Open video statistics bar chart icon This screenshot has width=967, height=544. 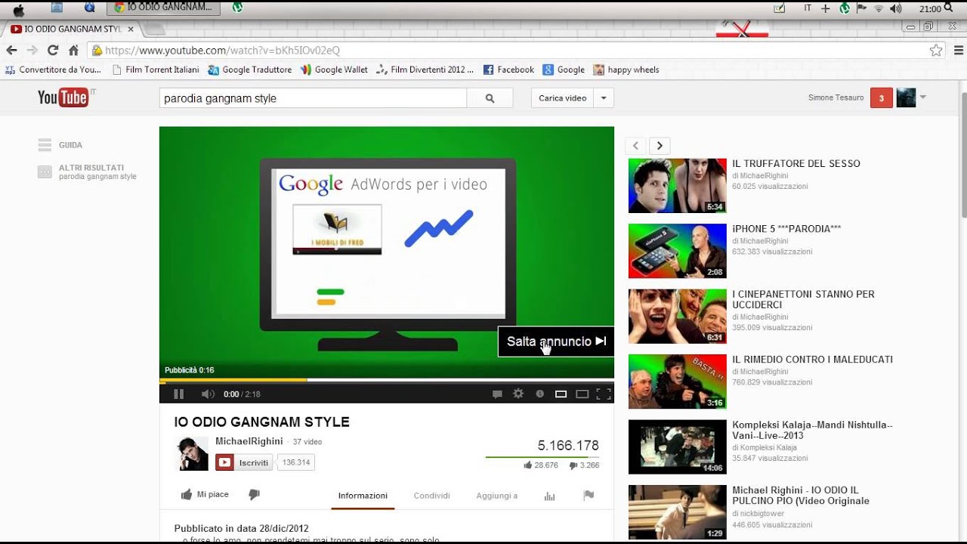549,496
